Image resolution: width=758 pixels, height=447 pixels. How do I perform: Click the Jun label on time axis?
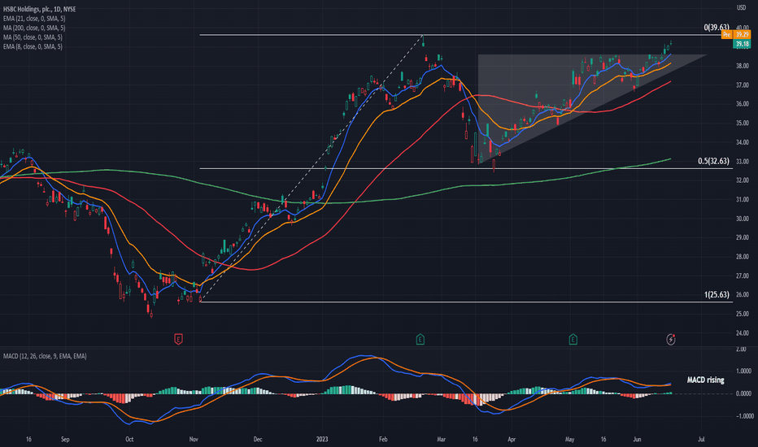click(637, 439)
